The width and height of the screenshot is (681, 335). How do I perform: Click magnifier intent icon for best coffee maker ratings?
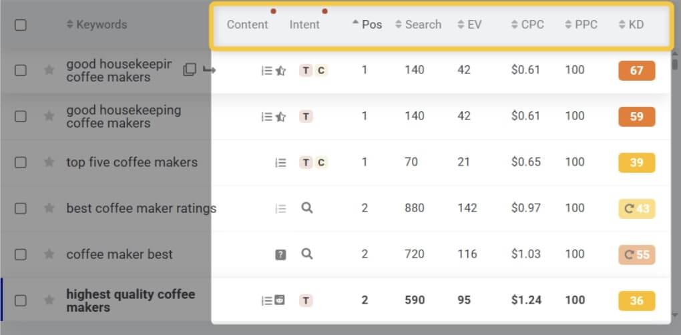[307, 208]
